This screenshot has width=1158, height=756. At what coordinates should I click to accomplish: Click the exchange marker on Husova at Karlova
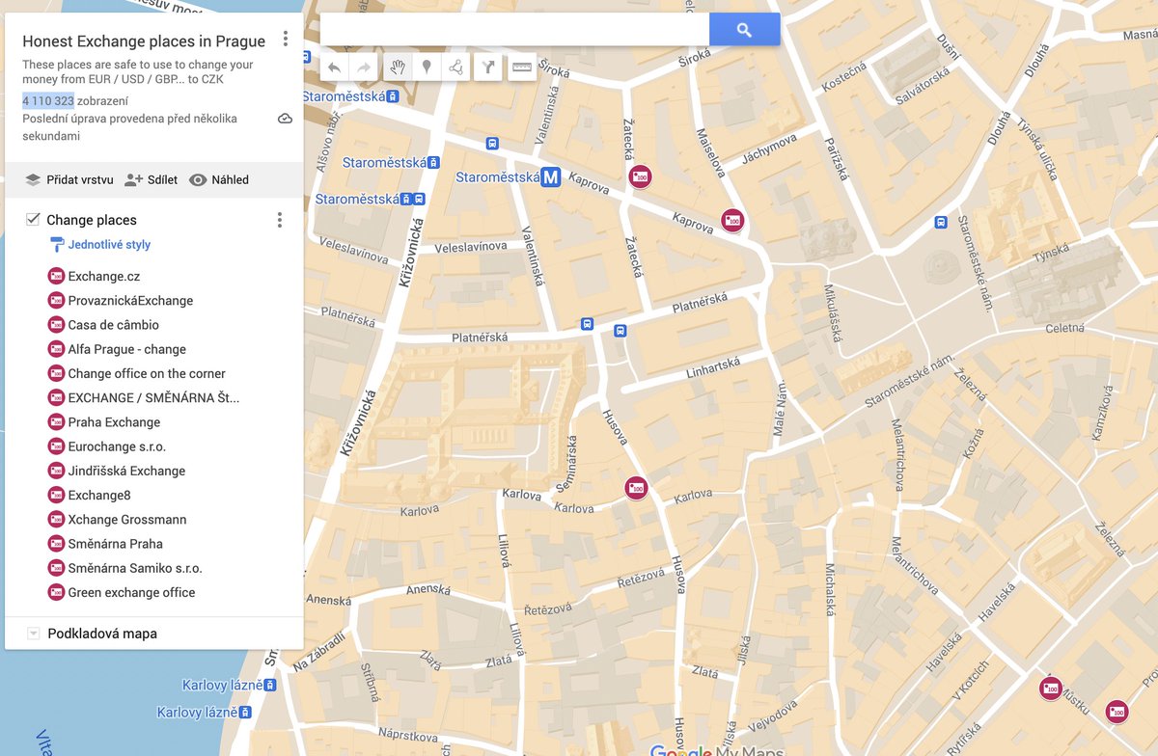(635, 488)
